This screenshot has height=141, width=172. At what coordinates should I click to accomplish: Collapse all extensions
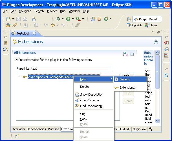tap(132, 54)
